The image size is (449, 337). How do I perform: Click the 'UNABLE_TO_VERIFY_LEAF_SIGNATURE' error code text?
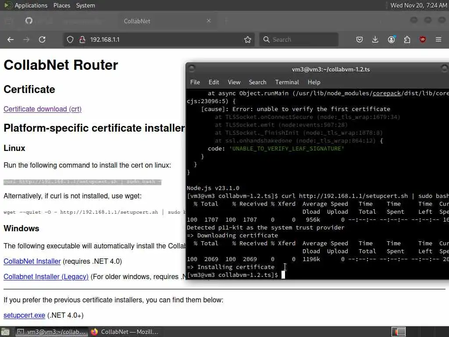(x=286, y=148)
